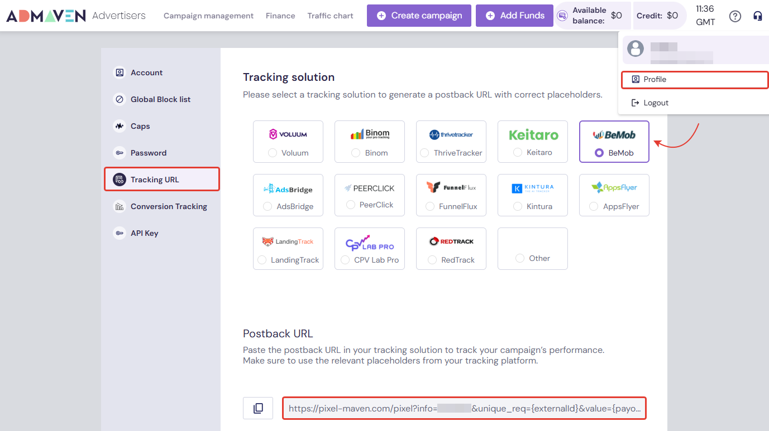Screen dimensions: 769x431
Task: Select the AppsFlyer radio button
Action: click(x=594, y=206)
